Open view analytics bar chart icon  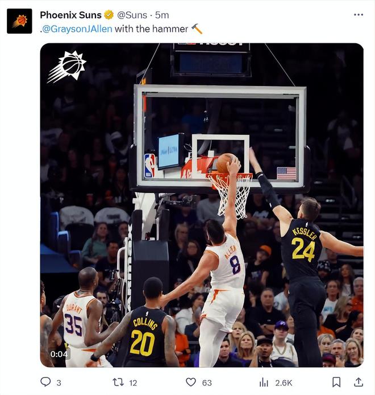click(x=264, y=382)
